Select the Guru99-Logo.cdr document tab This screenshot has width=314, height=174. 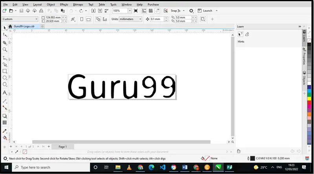pos(24,26)
